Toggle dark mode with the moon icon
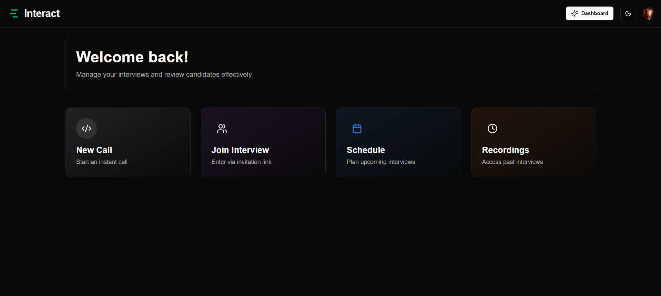Viewport: 661px width, 296px height. [628, 13]
